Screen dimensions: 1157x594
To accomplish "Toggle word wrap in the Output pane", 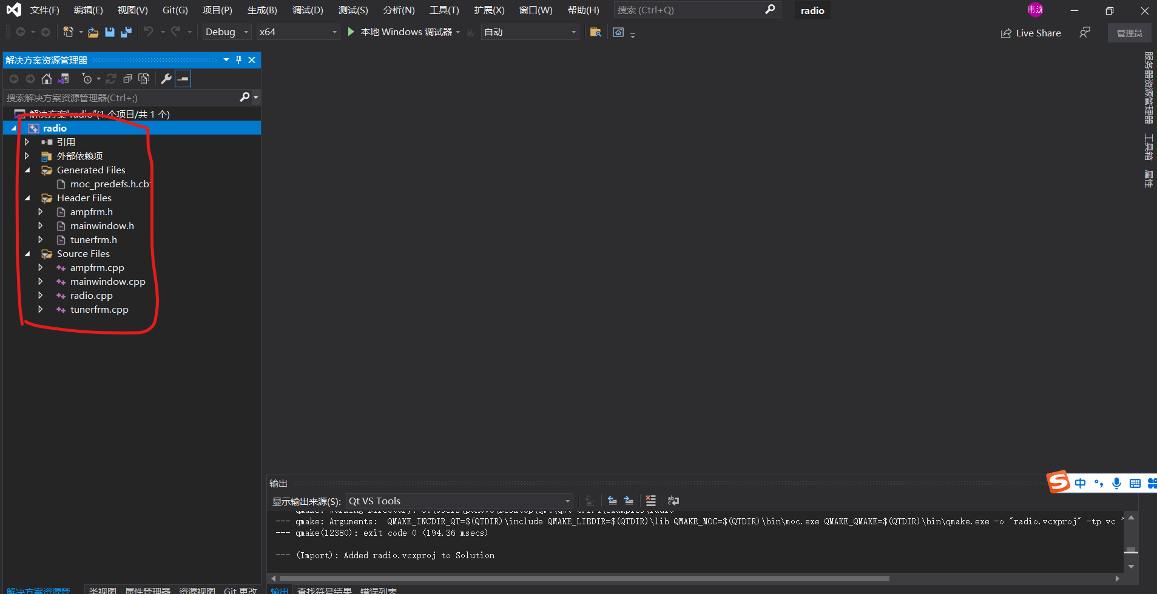I will 673,501.
